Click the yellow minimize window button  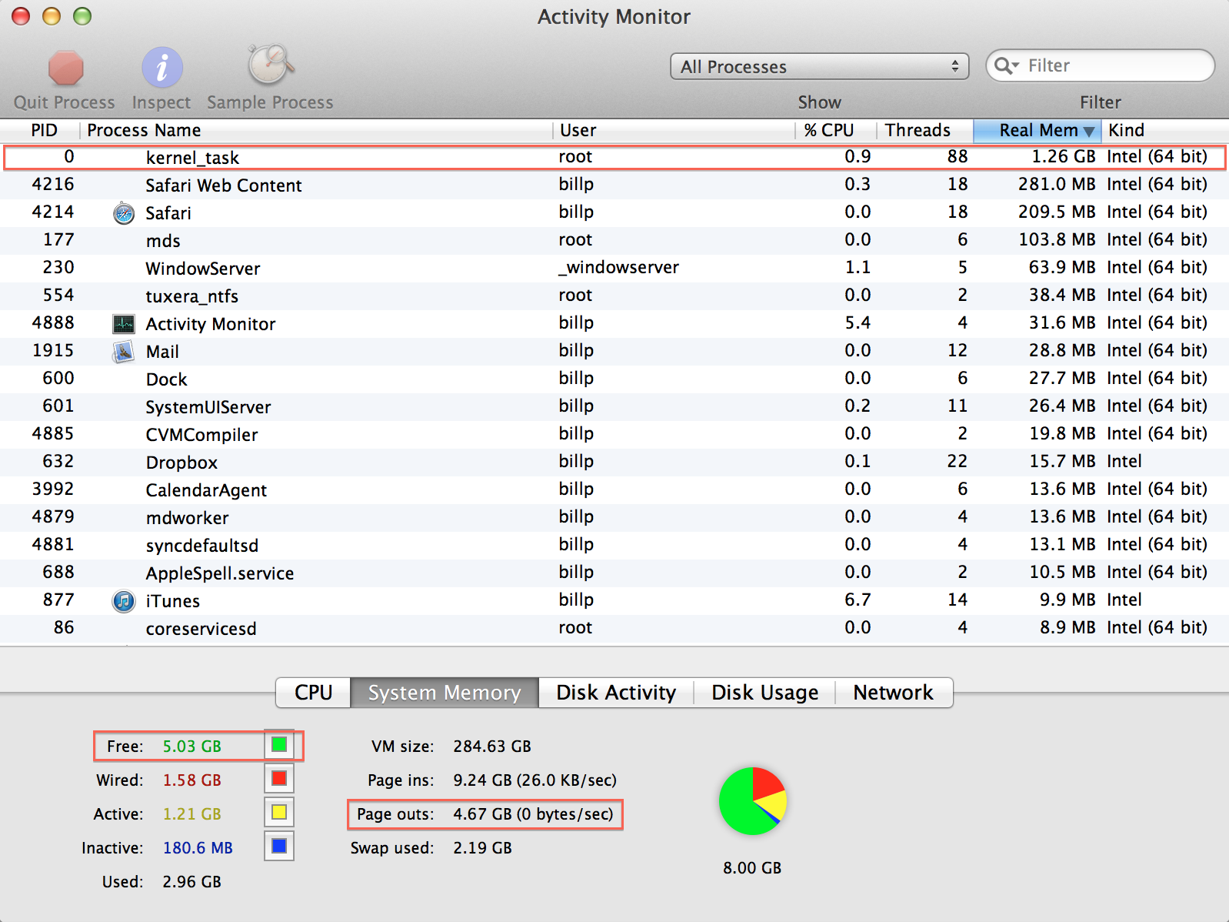[x=52, y=16]
